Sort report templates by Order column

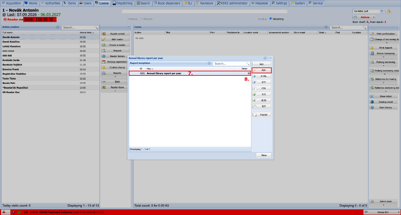tap(242, 69)
